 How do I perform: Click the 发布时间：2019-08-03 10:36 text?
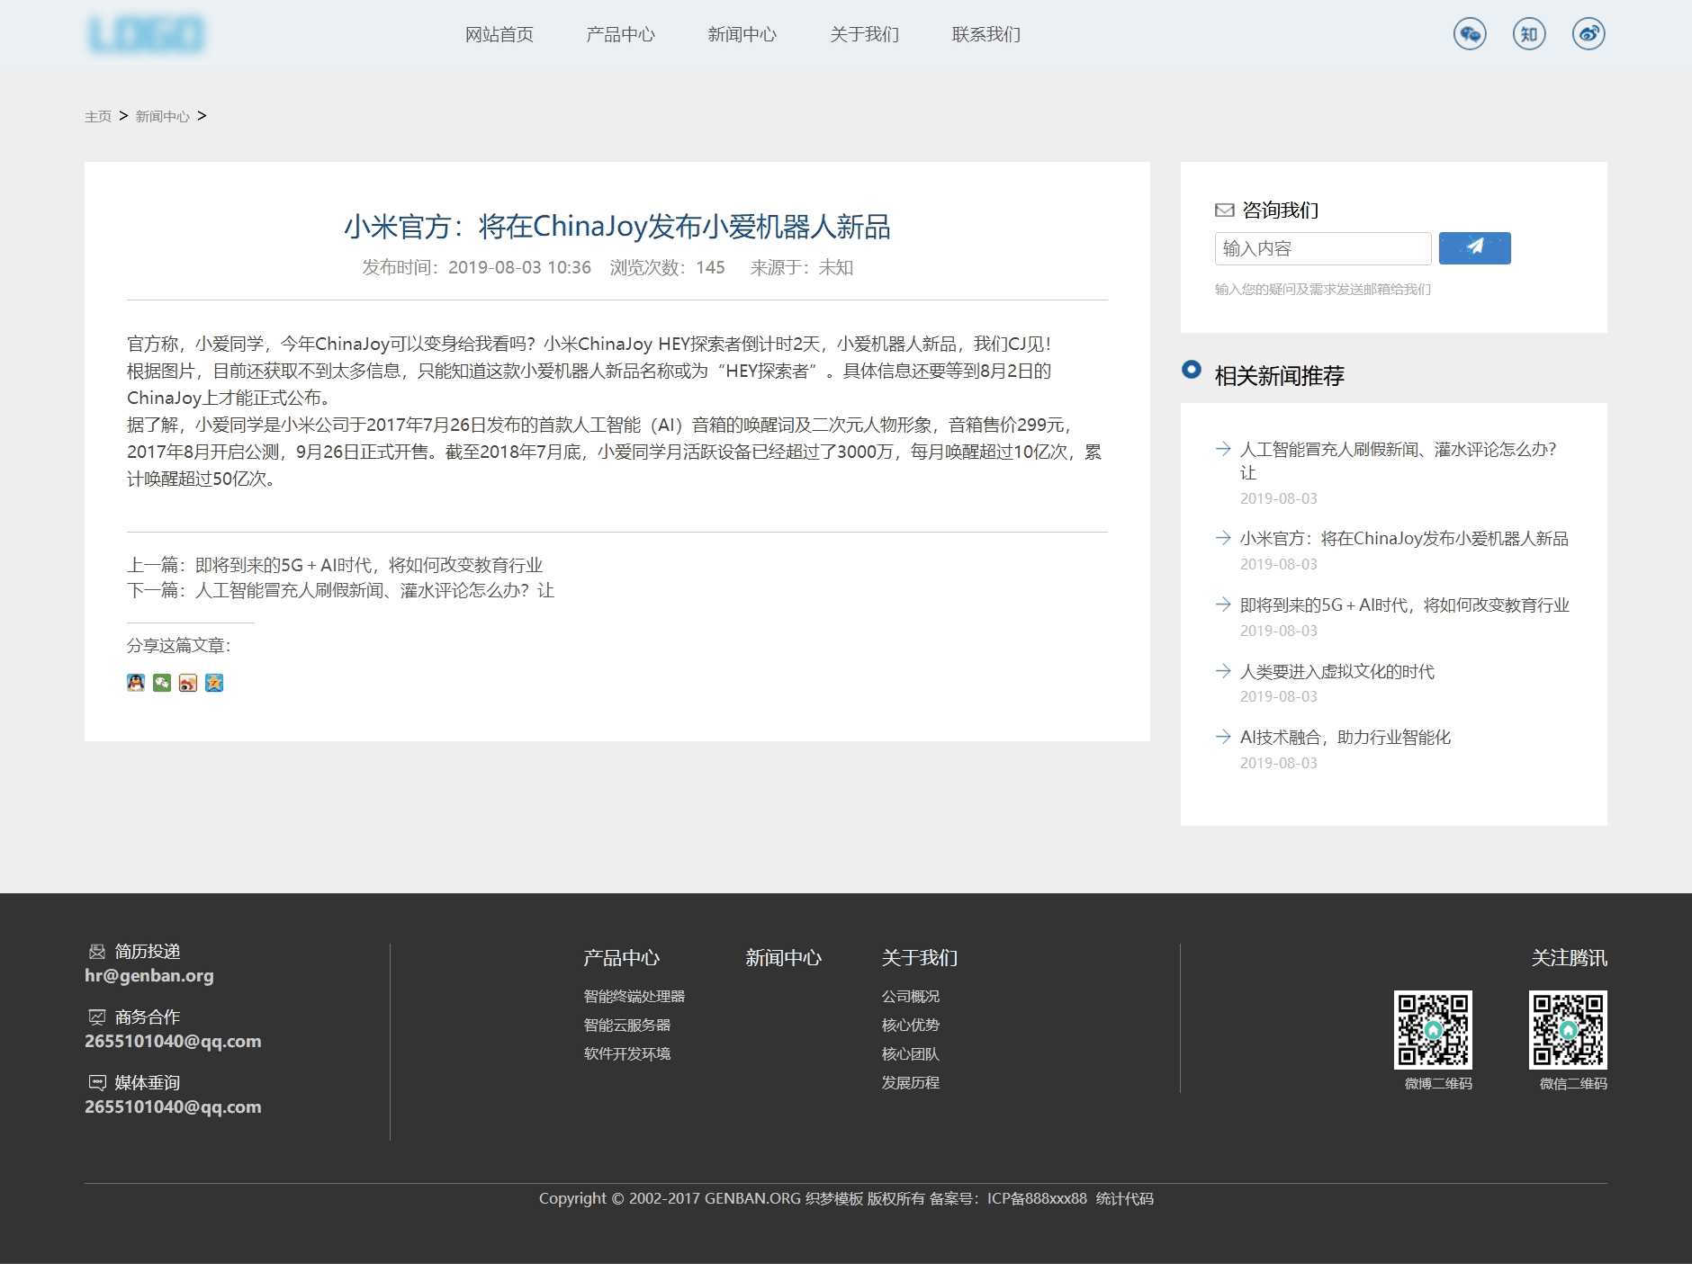click(x=476, y=267)
